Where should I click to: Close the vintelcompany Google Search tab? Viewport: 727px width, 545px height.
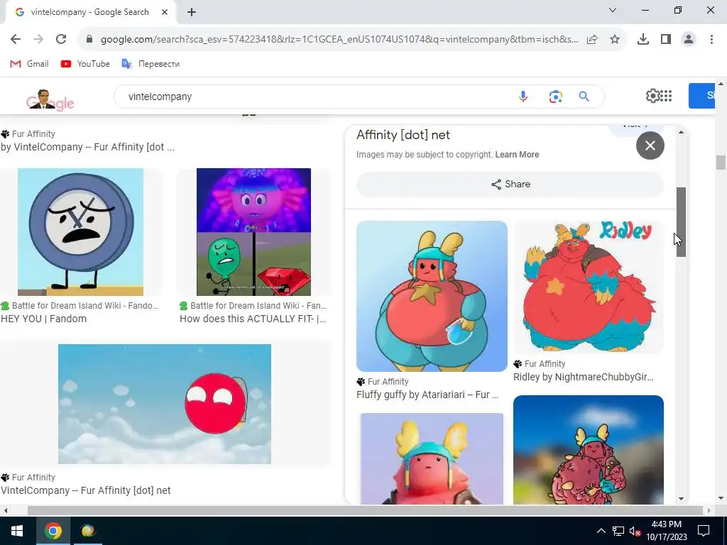[x=165, y=12]
